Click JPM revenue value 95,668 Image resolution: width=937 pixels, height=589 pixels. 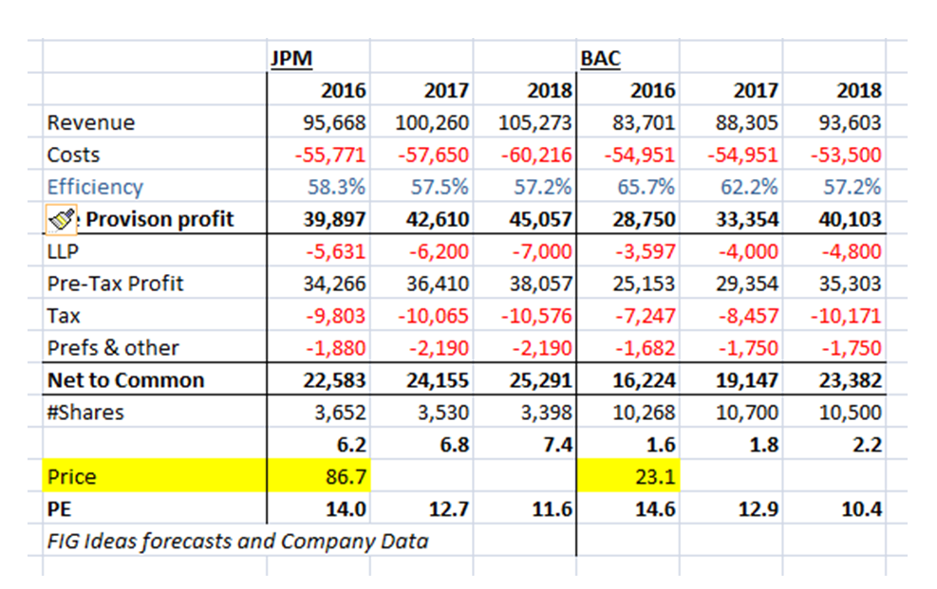334,122
